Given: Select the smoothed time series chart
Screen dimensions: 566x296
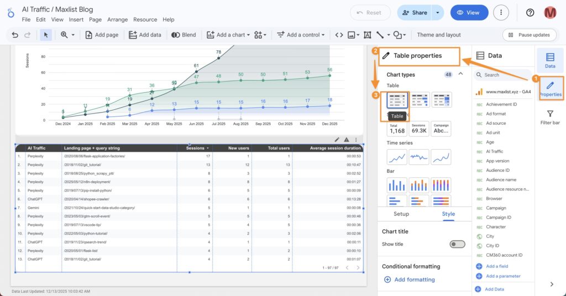Looking at the screenshot, I should [x=441, y=157].
